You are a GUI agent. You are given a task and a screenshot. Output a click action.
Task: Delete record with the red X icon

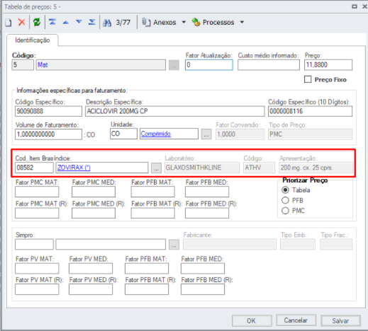[x=21, y=23]
